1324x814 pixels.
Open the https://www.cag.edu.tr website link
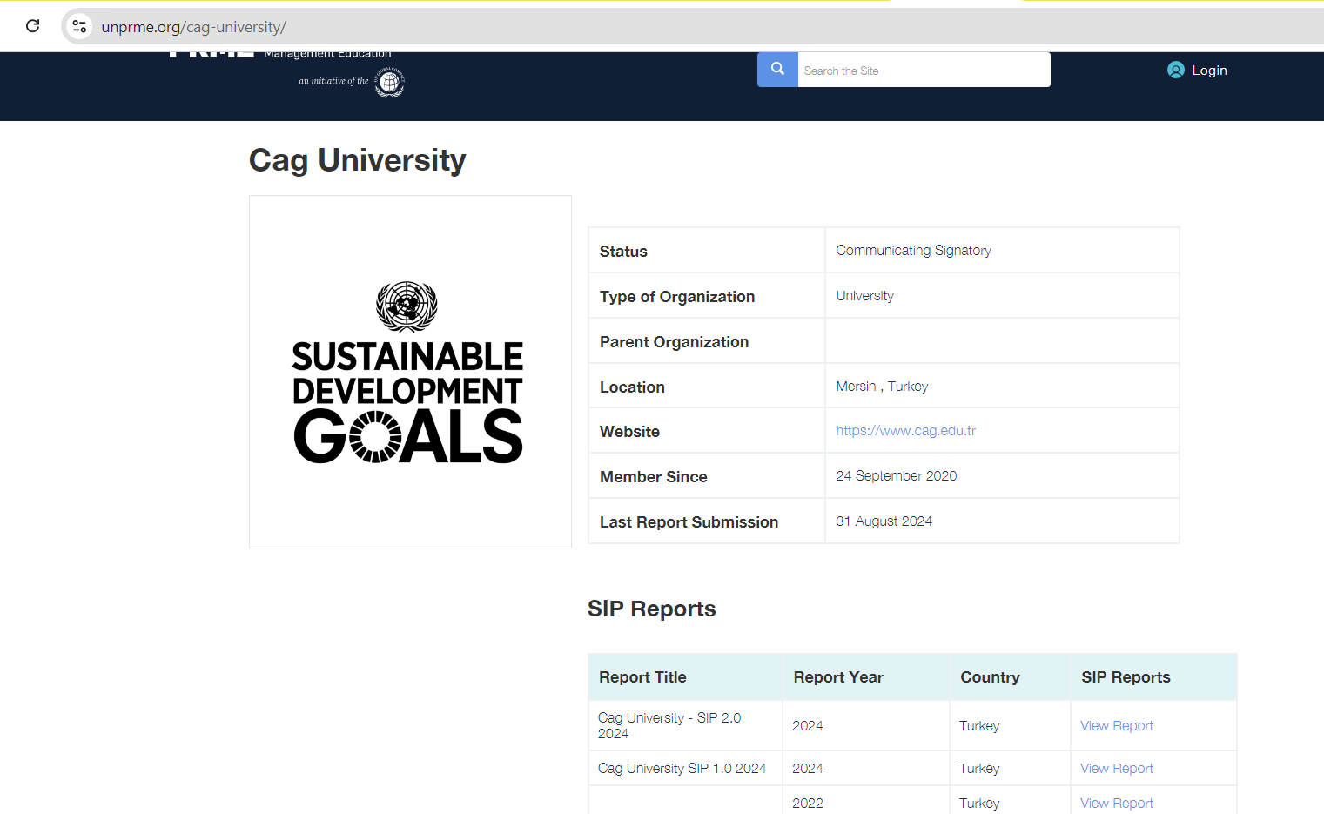[x=905, y=431]
